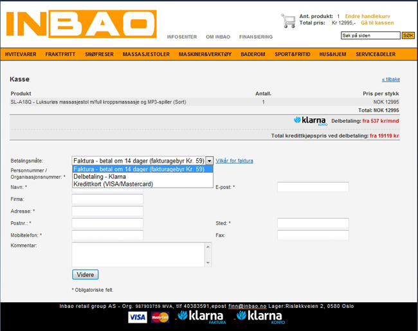Click the INBAO logo

click(x=81, y=24)
